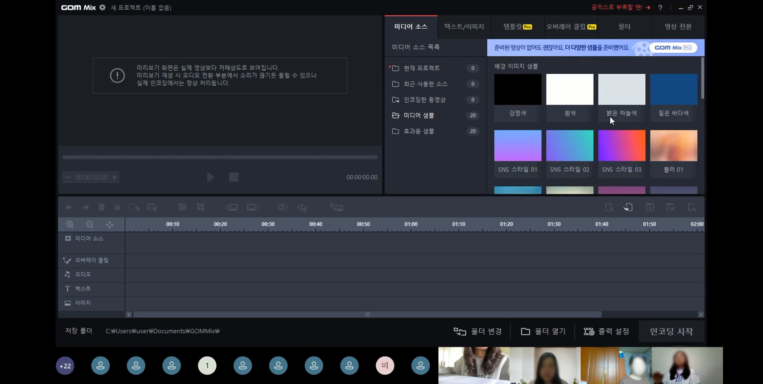This screenshot has width=763, height=384.
Task: Open the 오버레이 클립 Pro tab
Action: pos(571,26)
